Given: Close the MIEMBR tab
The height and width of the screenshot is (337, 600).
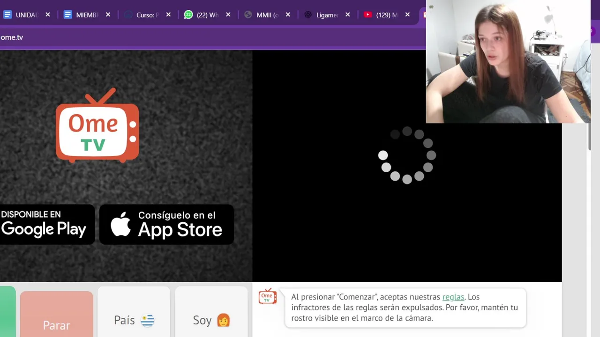Looking at the screenshot, I should point(108,15).
